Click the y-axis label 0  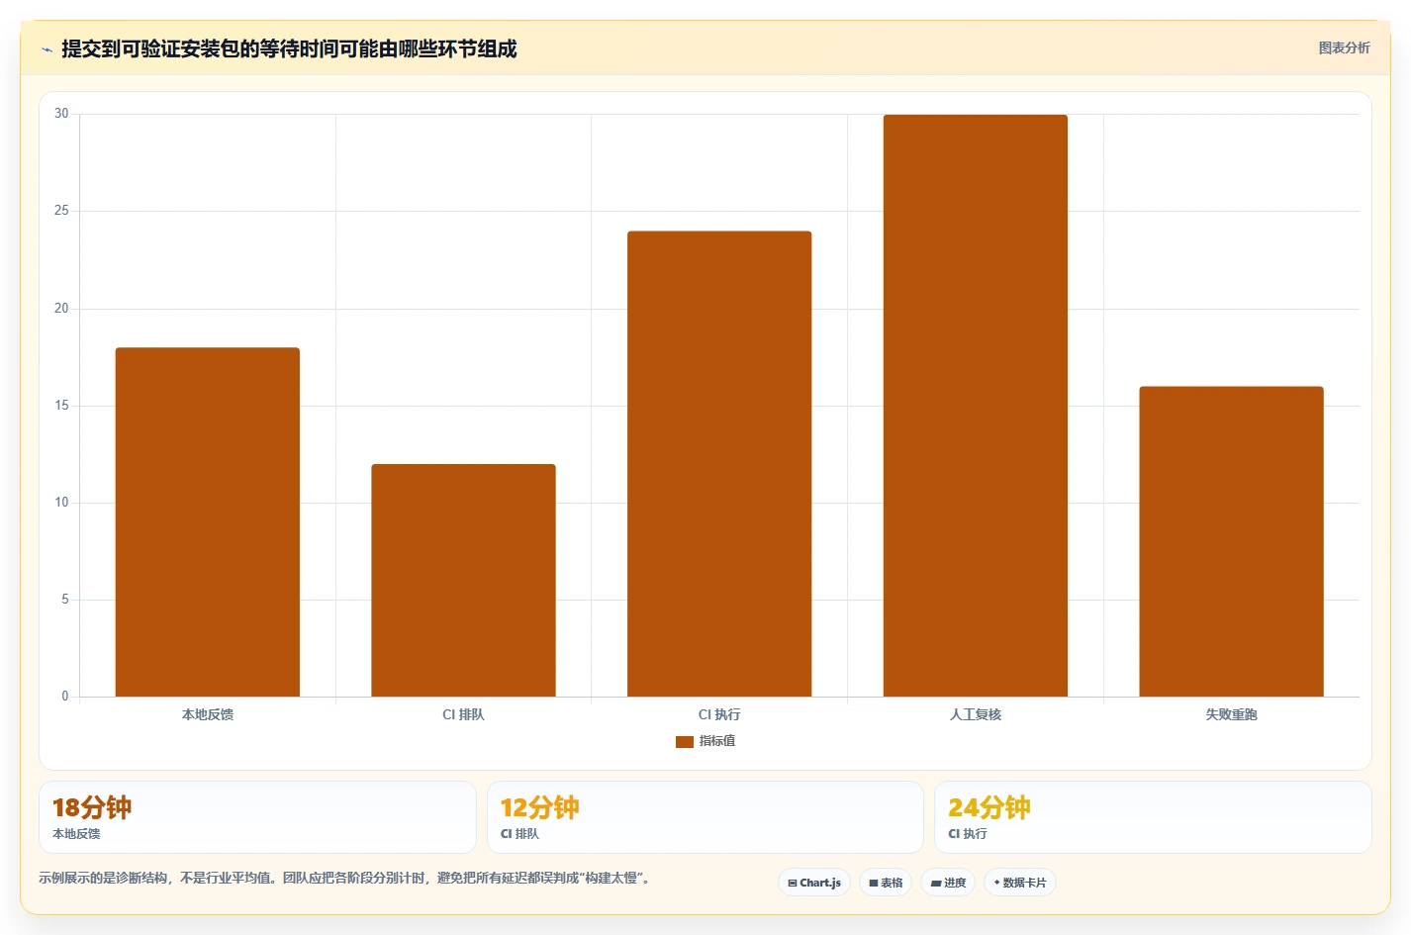[65, 697]
